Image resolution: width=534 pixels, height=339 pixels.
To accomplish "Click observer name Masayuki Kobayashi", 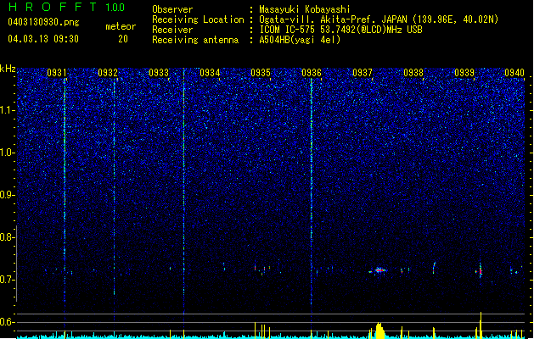I will (x=305, y=9).
